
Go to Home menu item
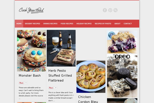[x=19, y=24]
